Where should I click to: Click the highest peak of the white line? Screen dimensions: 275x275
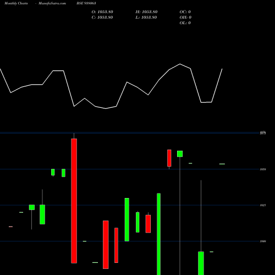pos(180,64)
